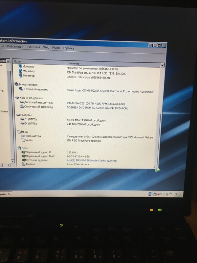This screenshot has width=197, height=263.
Task: Open the Лицензия menu
Action: pos(34,47)
